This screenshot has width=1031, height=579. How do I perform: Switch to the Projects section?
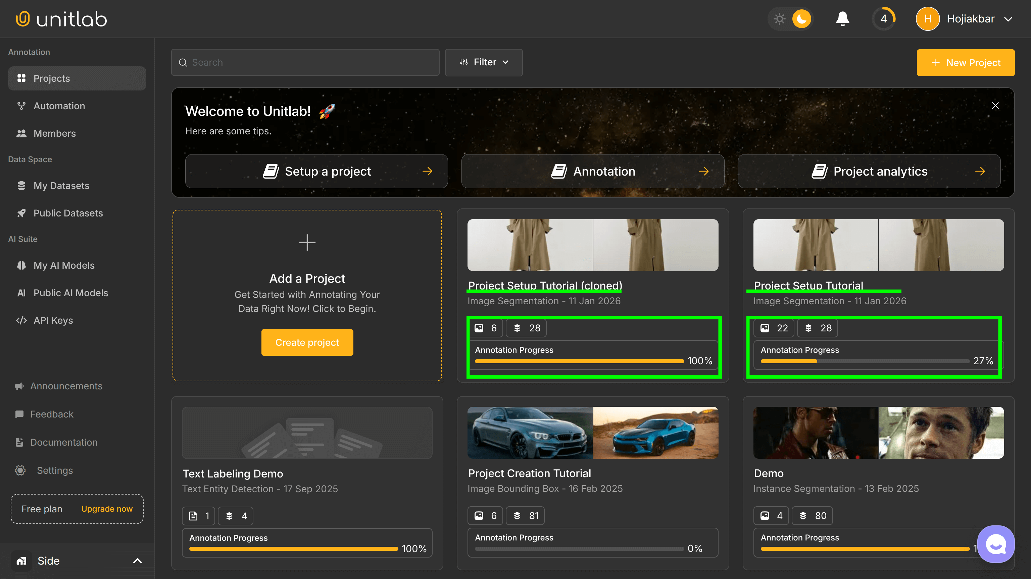point(51,78)
